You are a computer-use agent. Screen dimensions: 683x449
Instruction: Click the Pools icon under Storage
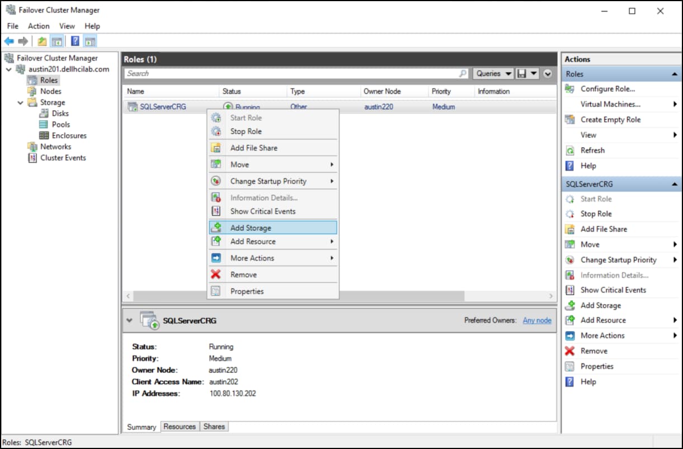44,124
